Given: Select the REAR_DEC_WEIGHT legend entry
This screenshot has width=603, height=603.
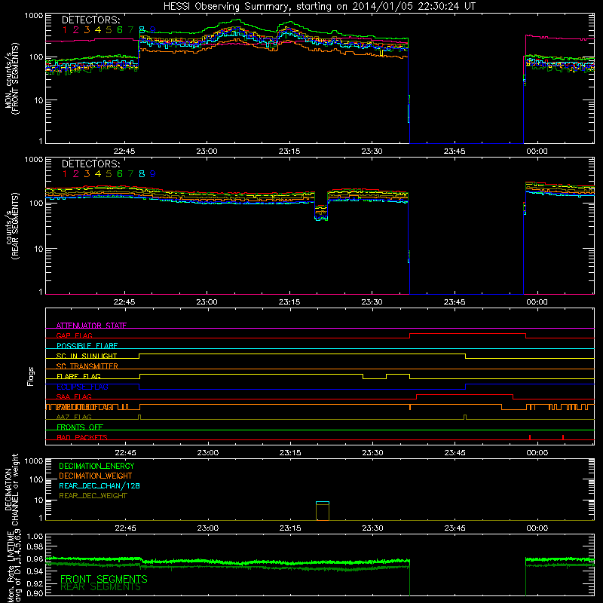Looking at the screenshot, I should [x=93, y=496].
